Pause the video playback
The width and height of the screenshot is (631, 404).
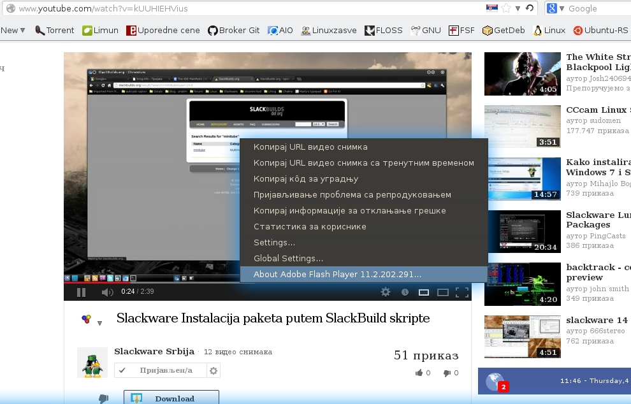pos(81,292)
